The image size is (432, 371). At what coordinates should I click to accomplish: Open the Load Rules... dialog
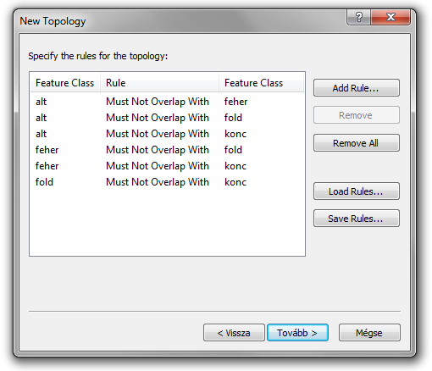(x=357, y=191)
